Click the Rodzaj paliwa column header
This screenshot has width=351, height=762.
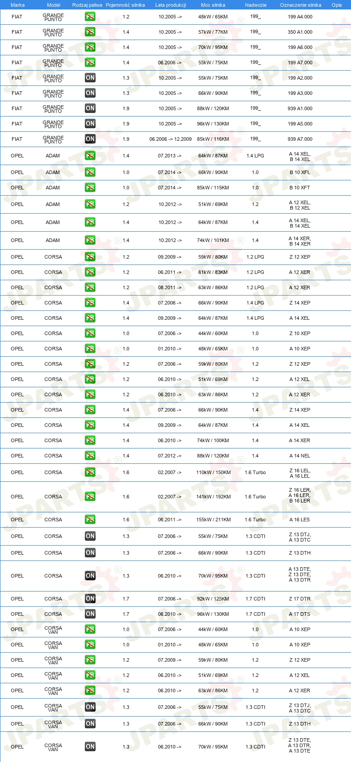(x=87, y=5)
